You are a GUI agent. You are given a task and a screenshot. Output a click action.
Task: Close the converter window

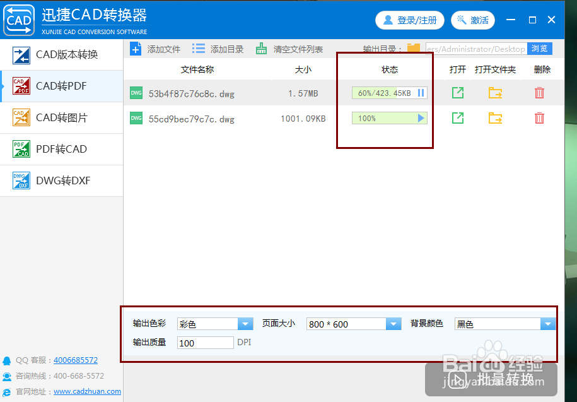pos(551,20)
